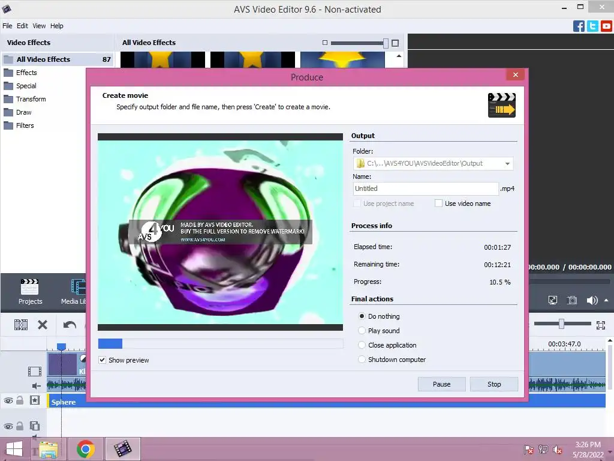Open the YouTube icon in the header
The height and width of the screenshot is (461, 614).
pos(606,26)
